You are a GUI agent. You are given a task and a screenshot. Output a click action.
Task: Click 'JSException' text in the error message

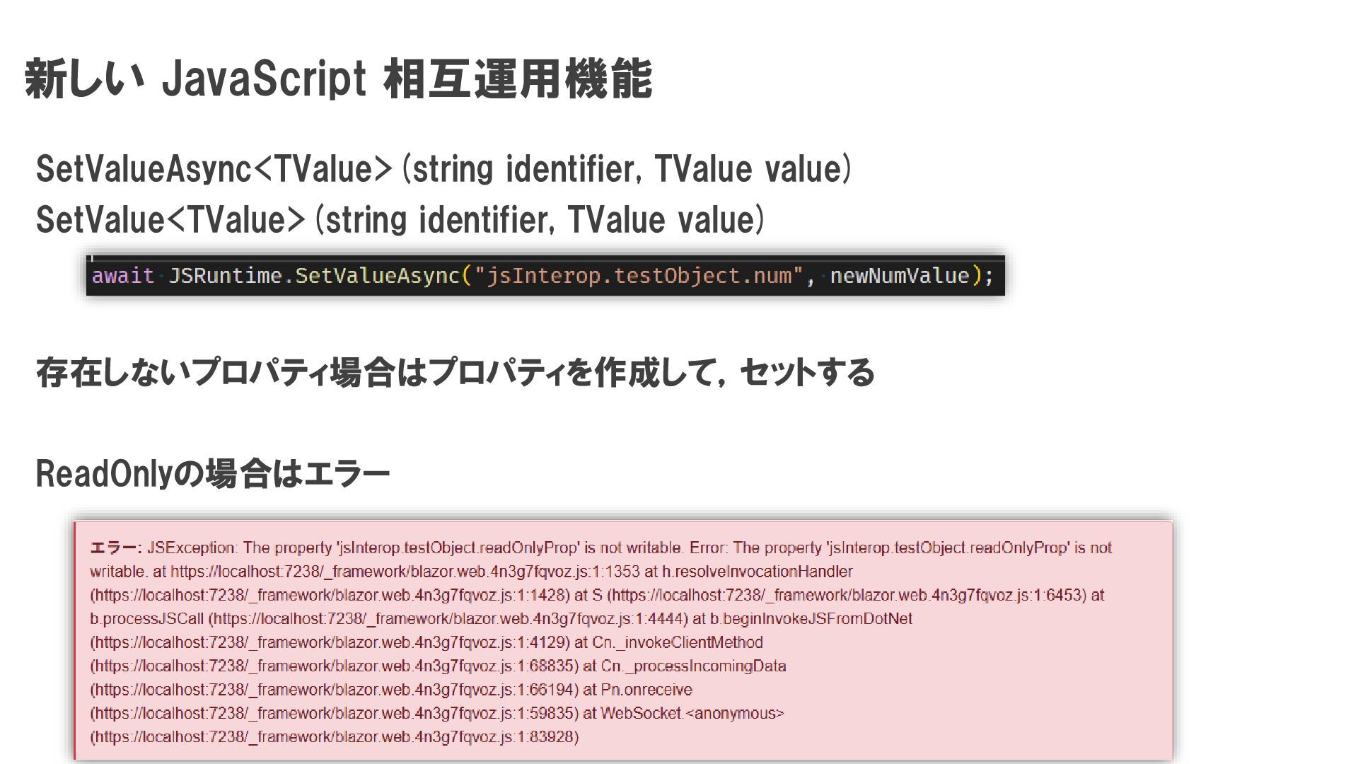(191, 548)
